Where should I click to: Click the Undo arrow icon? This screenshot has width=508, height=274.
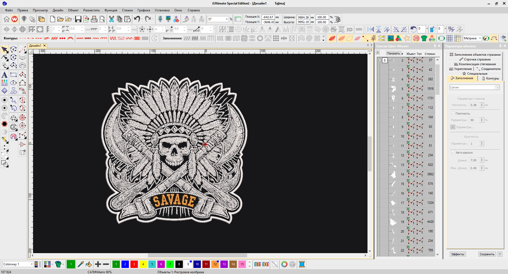[137, 19]
